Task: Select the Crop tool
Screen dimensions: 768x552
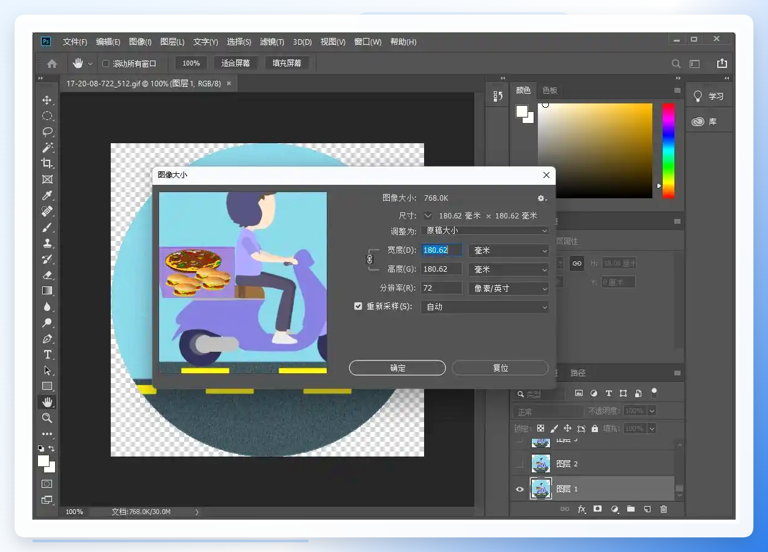Action: tap(47, 163)
